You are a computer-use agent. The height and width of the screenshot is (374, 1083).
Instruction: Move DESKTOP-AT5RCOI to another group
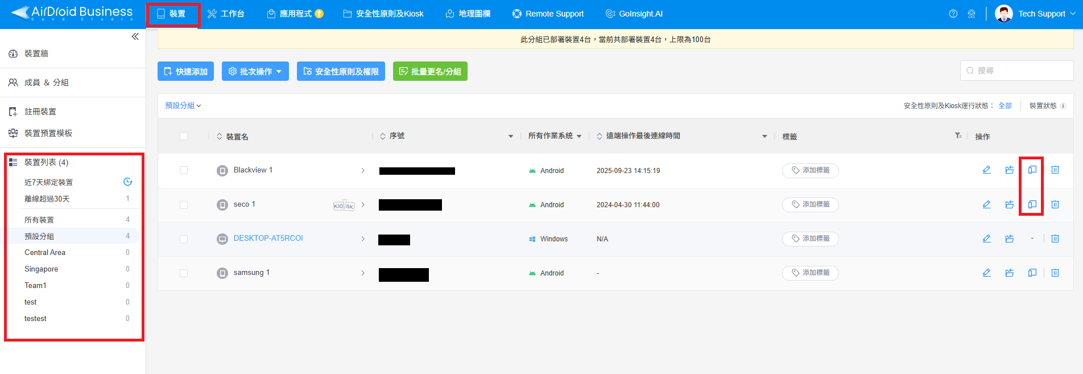coord(1010,239)
